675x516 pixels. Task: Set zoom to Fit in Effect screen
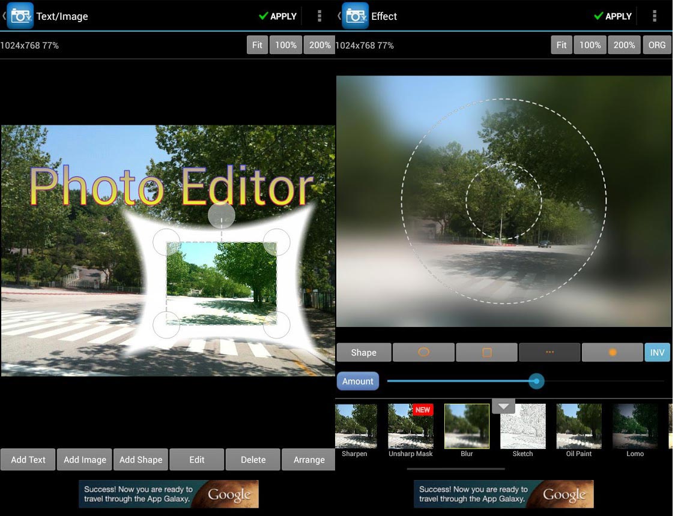561,45
